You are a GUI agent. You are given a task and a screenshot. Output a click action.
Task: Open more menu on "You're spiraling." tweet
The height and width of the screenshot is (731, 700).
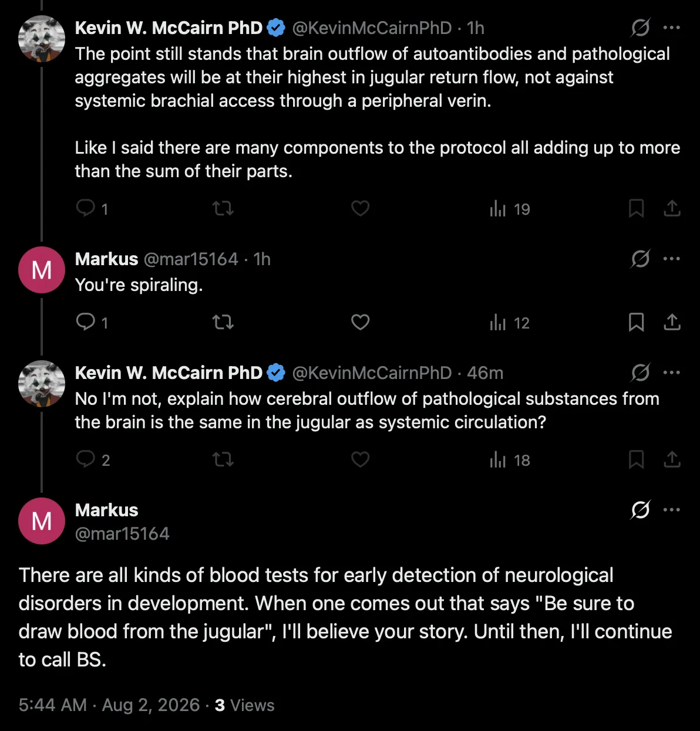click(x=672, y=259)
